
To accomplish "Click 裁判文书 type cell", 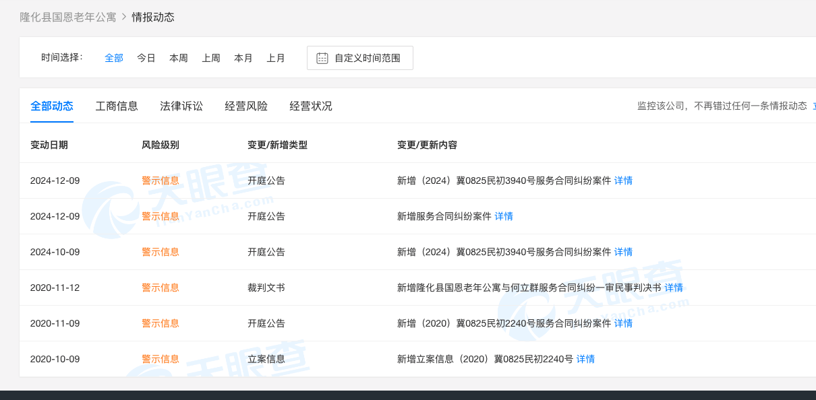I will pos(266,288).
